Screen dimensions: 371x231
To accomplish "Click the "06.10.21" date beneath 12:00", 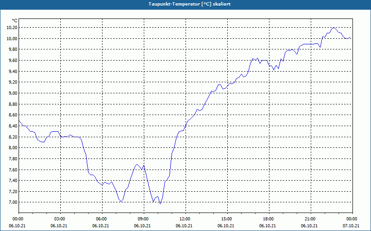I will tap(184, 225).
